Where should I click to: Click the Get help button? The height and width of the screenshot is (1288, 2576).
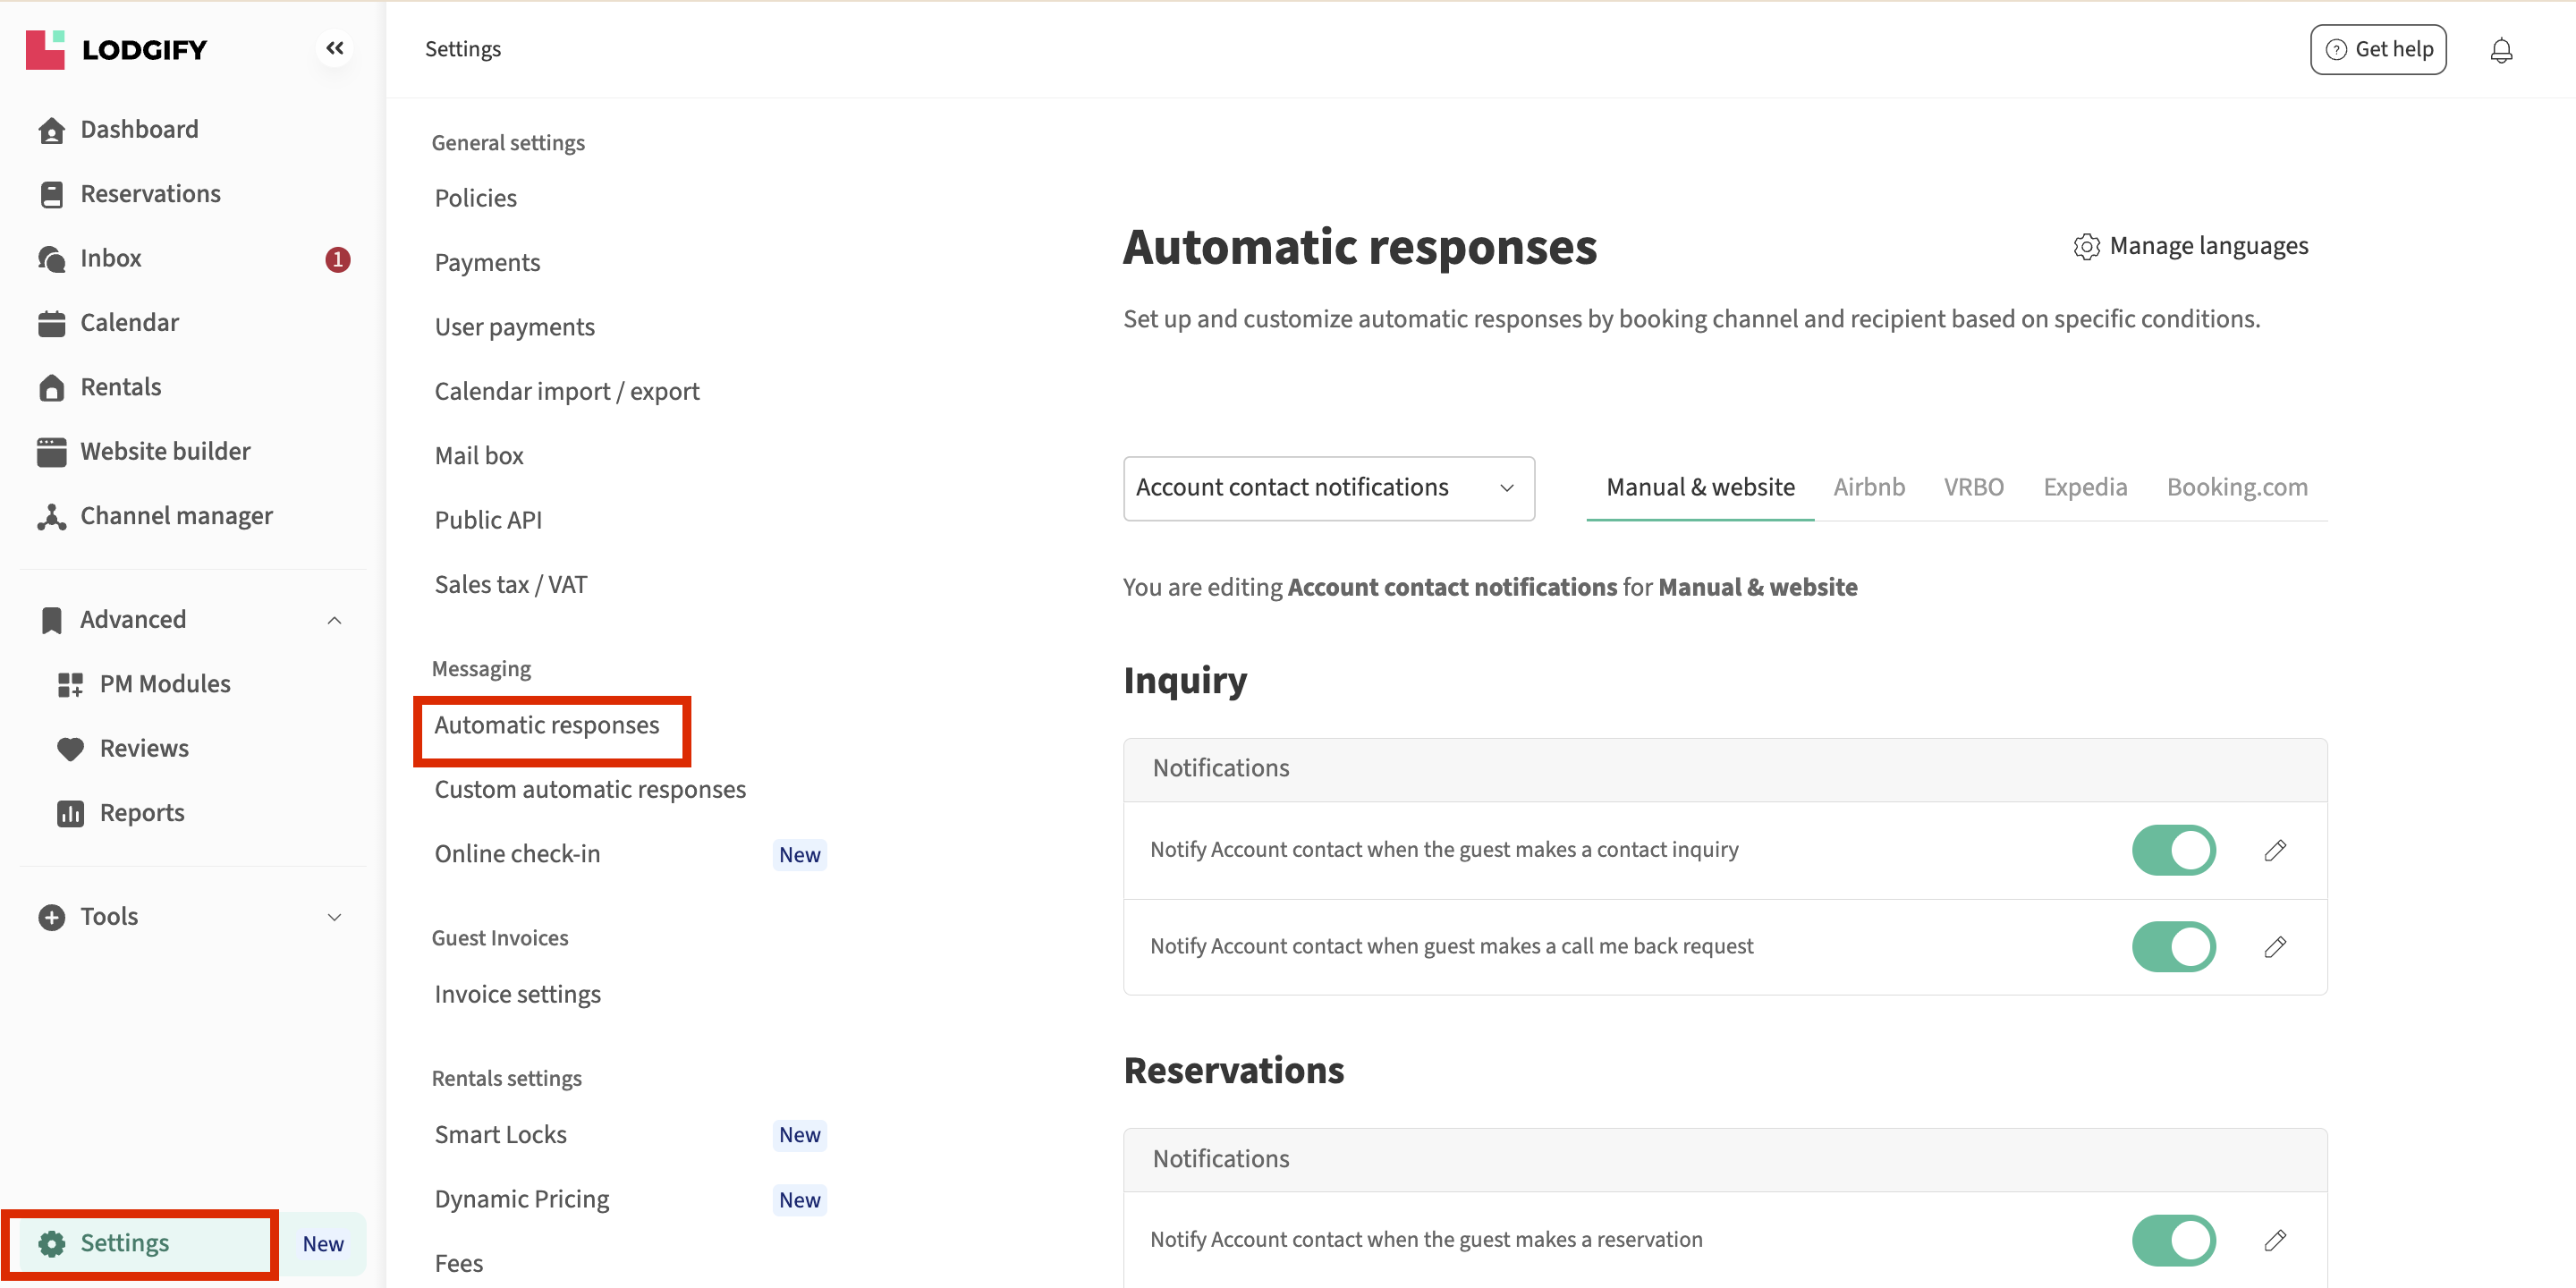[2377, 50]
